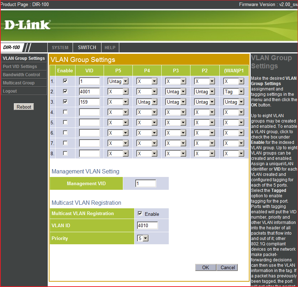Enable VLAN group 4 checkbox
298x287 pixels.
pyautogui.click(x=65, y=112)
